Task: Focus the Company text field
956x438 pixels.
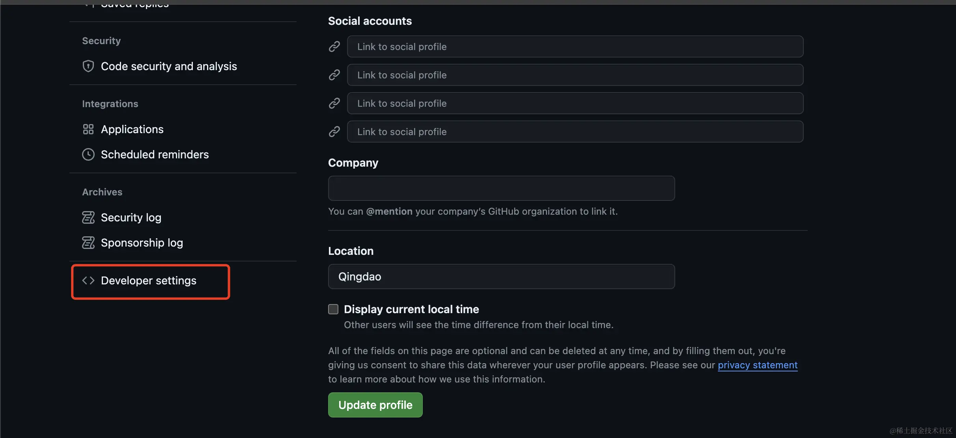Action: coord(501,188)
